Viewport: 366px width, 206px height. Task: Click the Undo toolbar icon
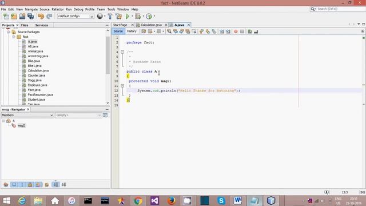point(41,16)
